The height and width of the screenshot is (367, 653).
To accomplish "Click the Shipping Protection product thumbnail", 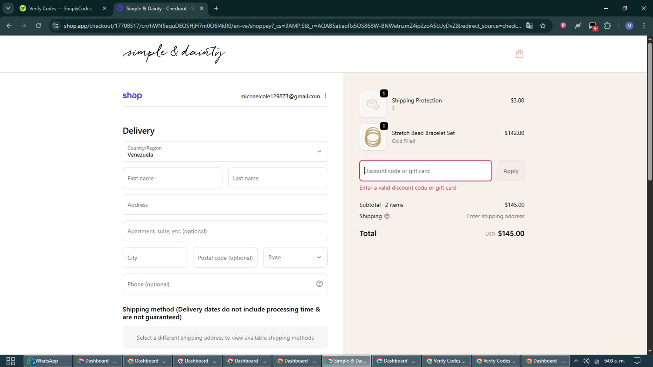I will [373, 104].
